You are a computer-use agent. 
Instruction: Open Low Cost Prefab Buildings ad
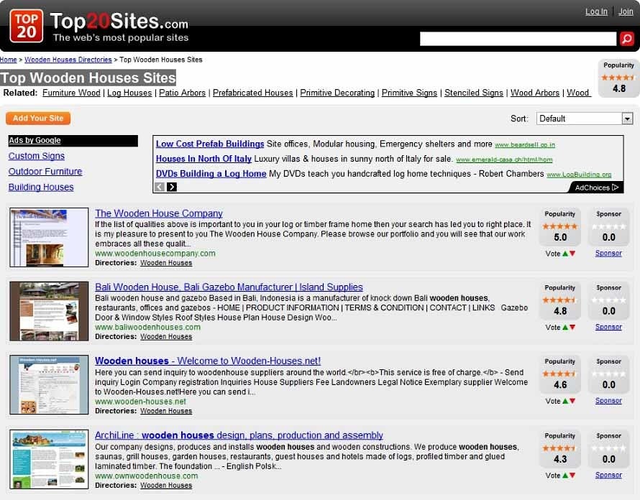coord(210,144)
